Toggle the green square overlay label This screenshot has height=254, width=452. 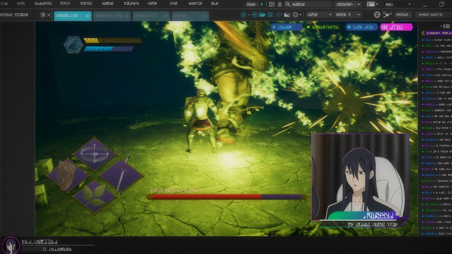tap(323, 27)
